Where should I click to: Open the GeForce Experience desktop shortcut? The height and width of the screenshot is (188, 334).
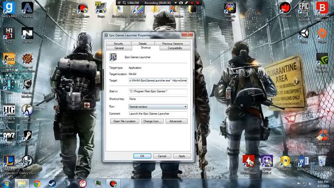pos(322,62)
